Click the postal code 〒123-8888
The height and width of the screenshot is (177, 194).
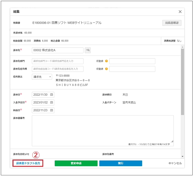pyautogui.click(x=63, y=75)
